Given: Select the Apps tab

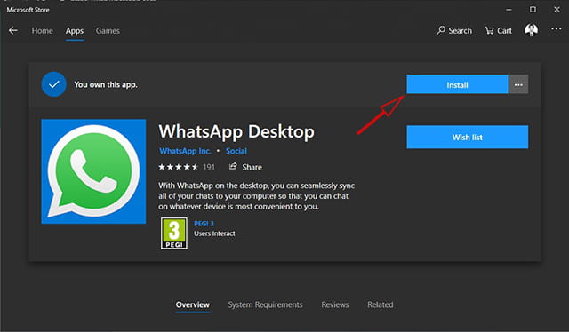Looking at the screenshot, I should 75,31.
